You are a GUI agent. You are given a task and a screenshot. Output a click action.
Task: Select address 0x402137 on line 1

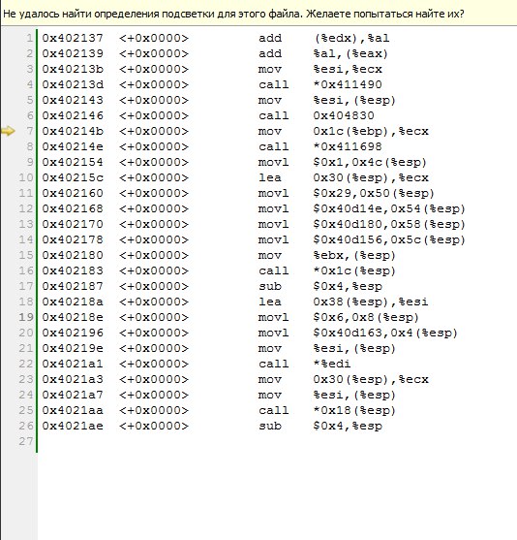click(73, 38)
